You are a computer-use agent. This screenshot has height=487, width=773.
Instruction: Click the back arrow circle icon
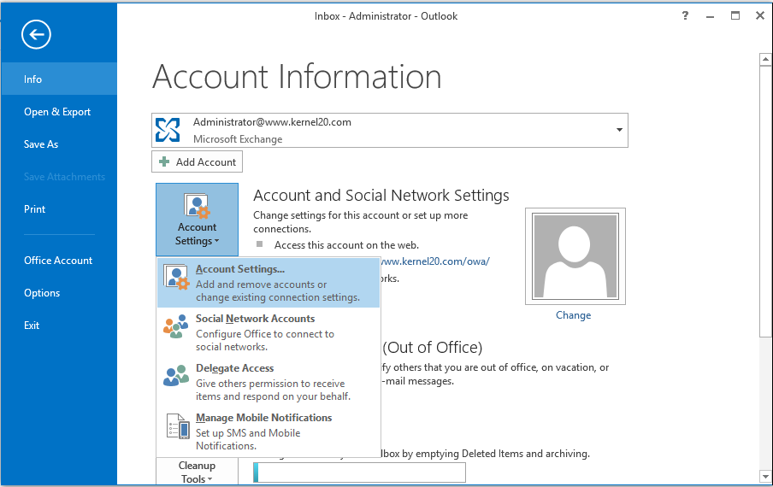coord(36,34)
